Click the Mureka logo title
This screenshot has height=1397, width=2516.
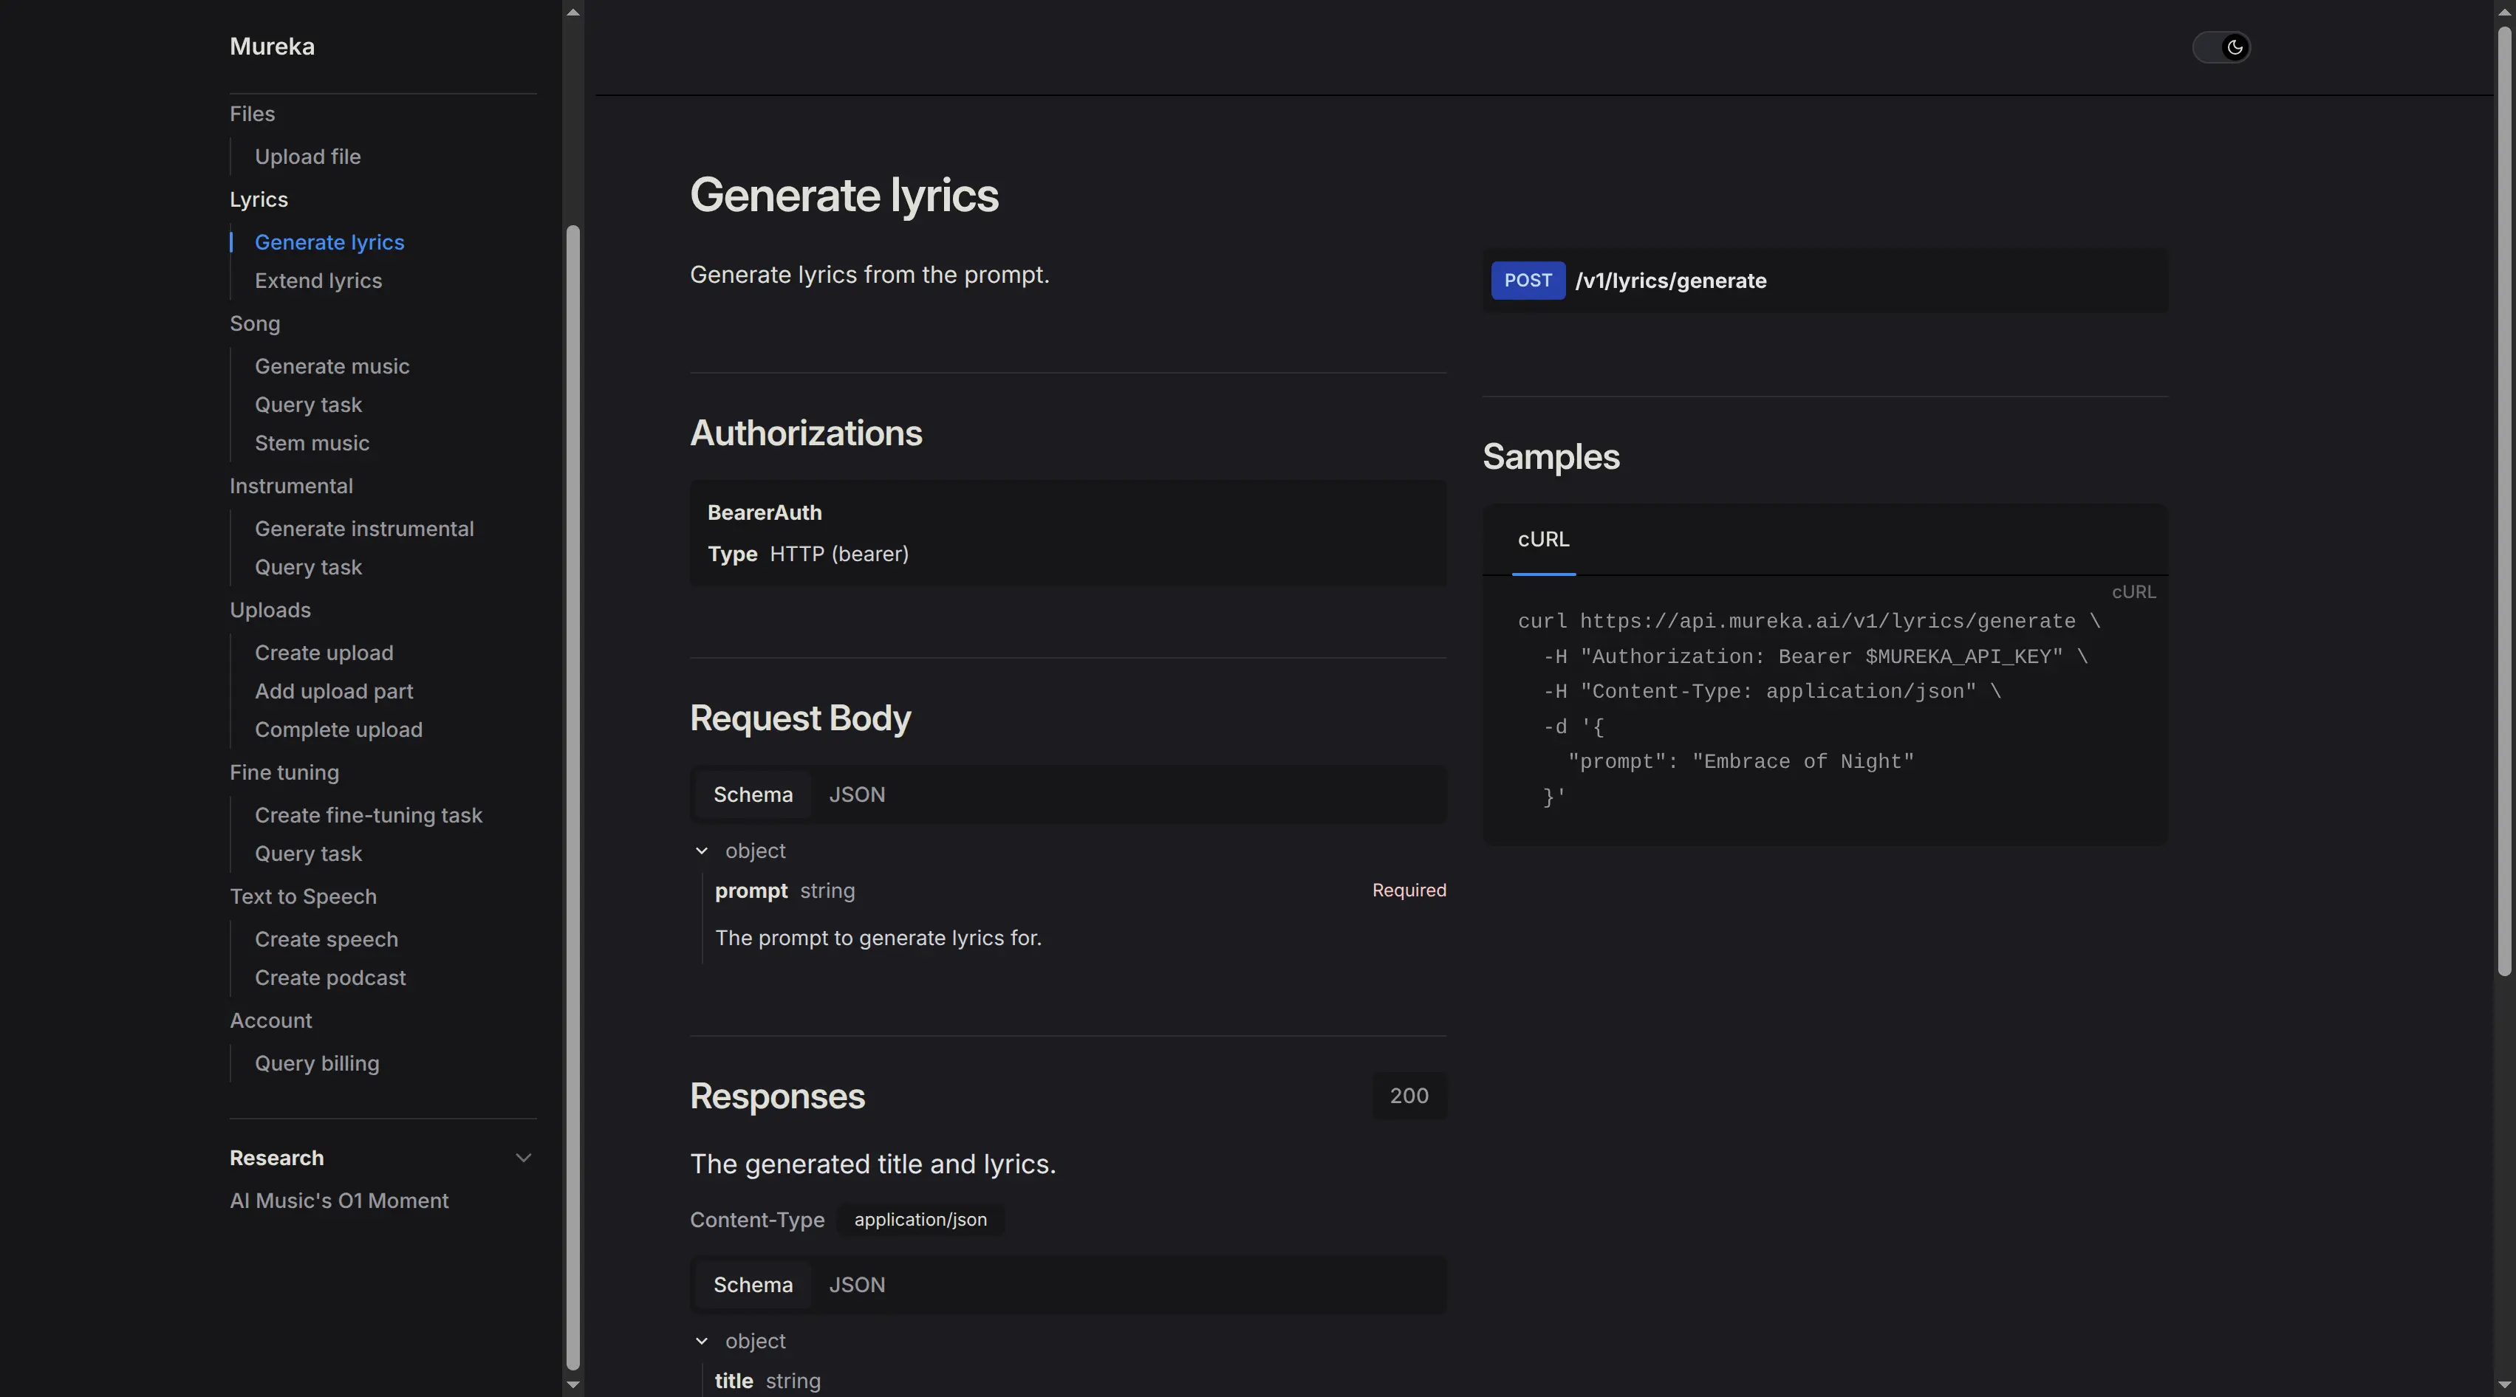(x=272, y=47)
